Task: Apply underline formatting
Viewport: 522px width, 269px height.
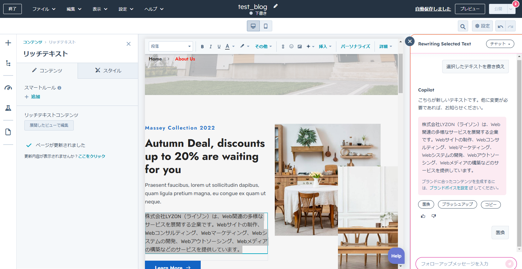Action: pos(219,47)
